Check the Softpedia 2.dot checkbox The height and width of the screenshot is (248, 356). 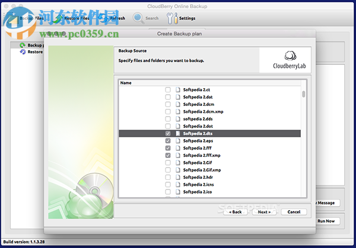[168, 126]
